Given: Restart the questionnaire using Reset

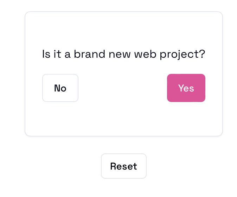Looking at the screenshot, I should tap(123, 166).
